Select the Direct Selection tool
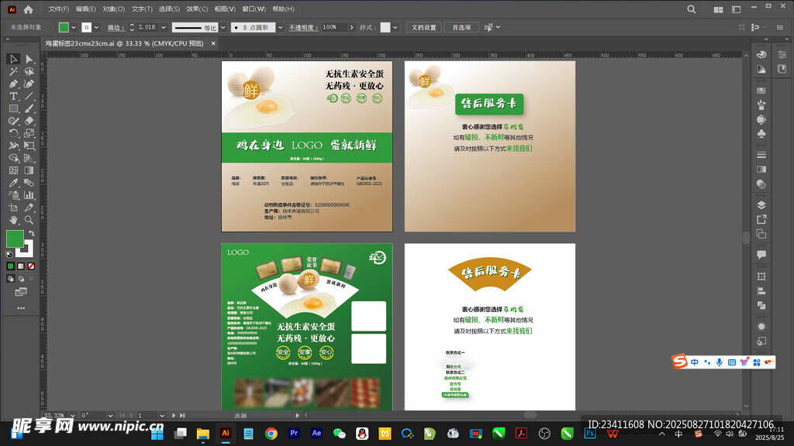The width and height of the screenshot is (794, 446). [29, 59]
